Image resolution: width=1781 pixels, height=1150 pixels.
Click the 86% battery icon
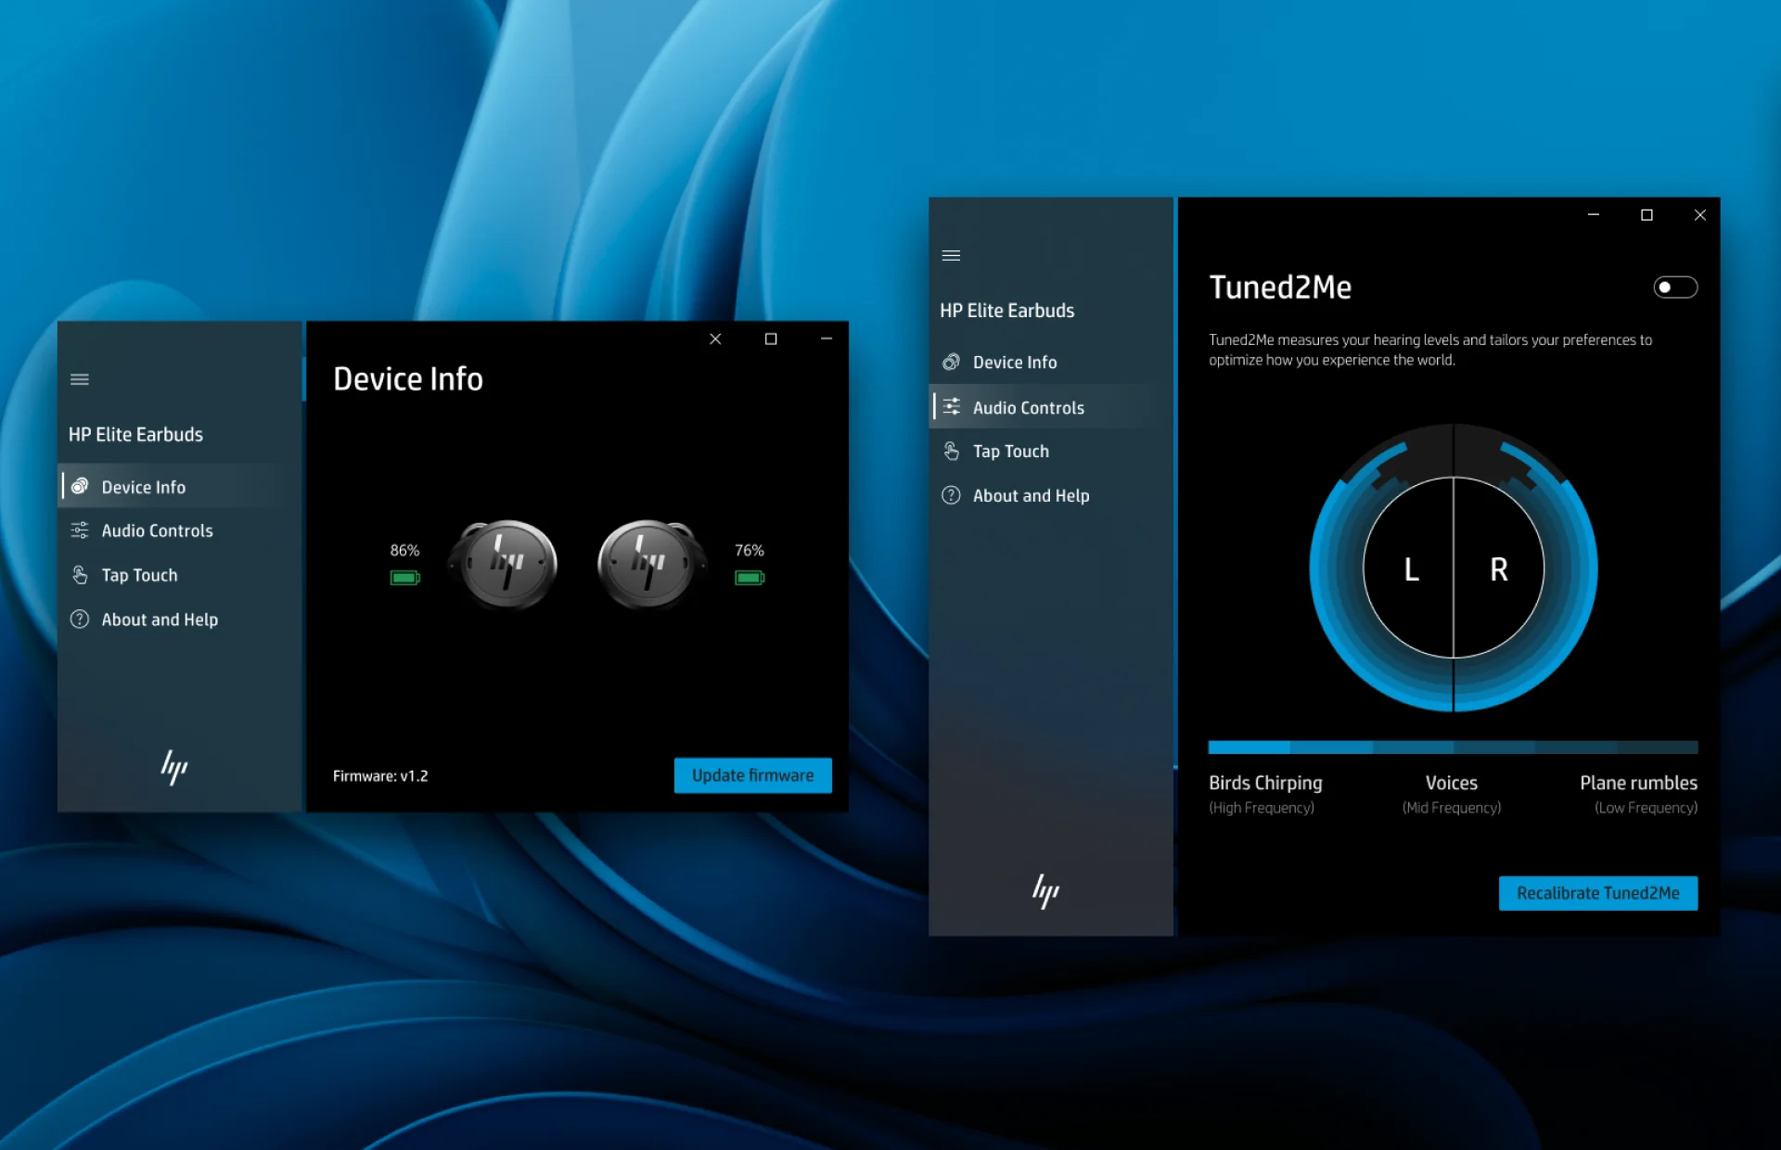click(405, 578)
